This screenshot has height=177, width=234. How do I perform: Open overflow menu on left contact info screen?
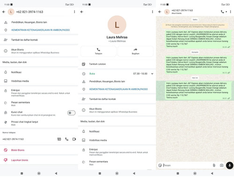coord(74,12)
